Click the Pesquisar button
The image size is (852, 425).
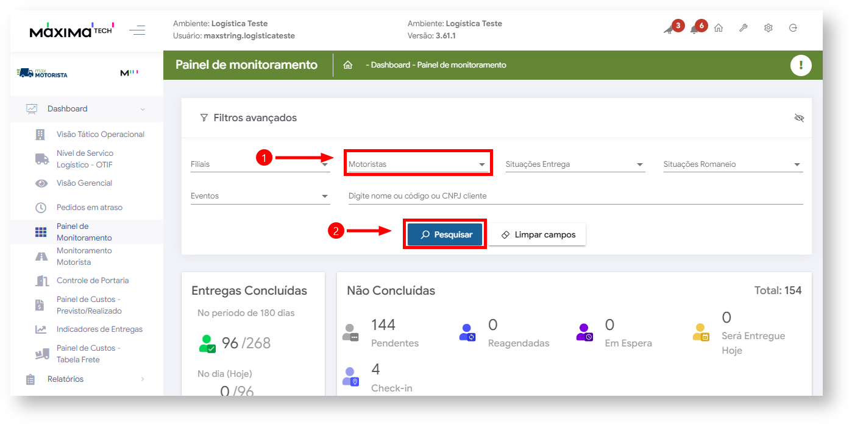point(445,234)
